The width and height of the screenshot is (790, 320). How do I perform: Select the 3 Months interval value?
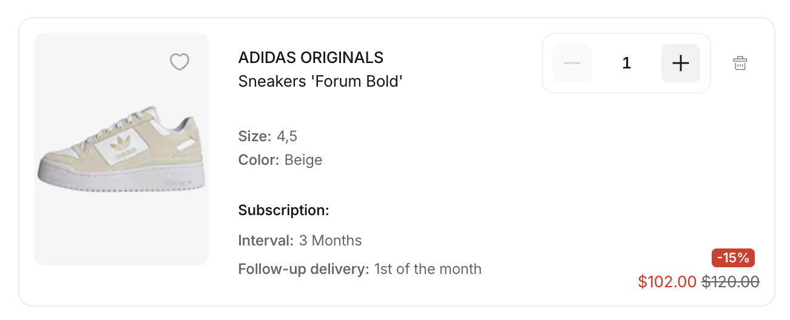[x=330, y=241]
